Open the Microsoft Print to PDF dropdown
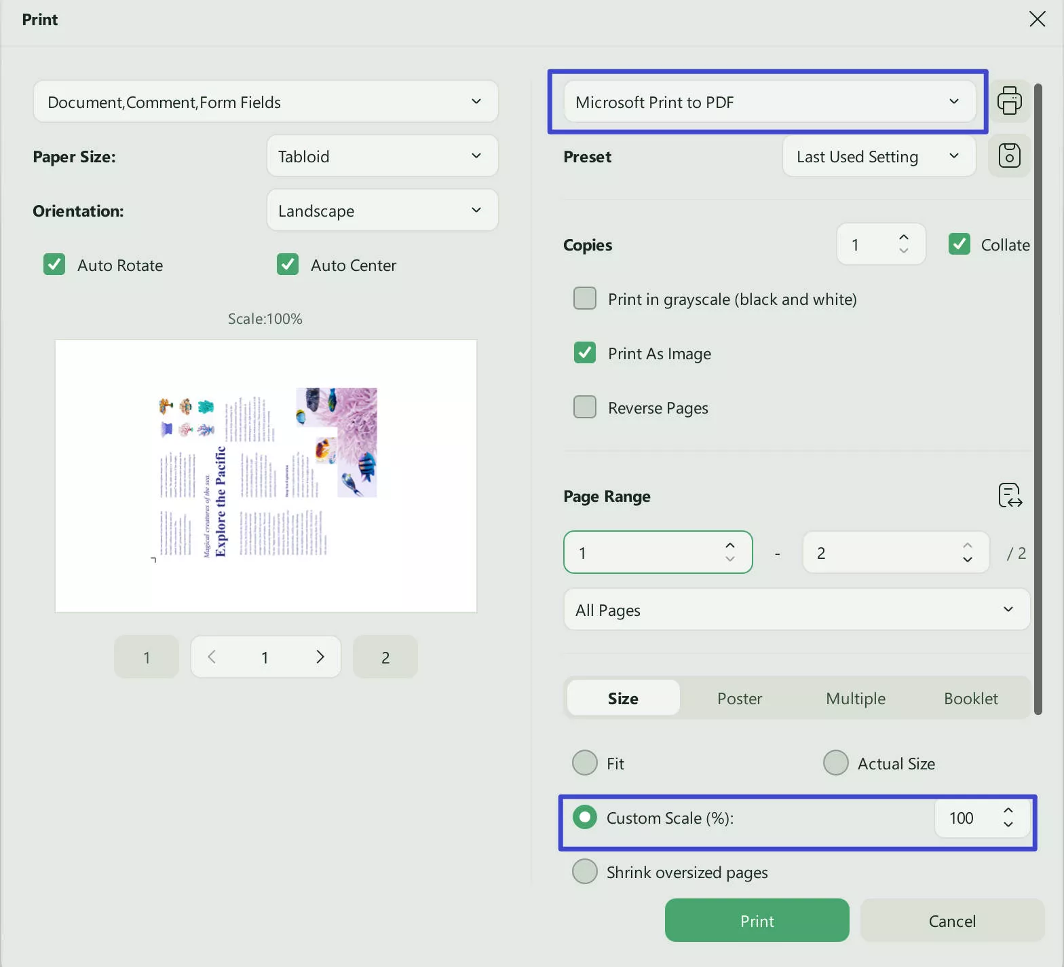The image size is (1064, 967). [x=770, y=102]
